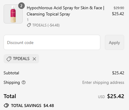Image resolution: width=129 pixels, height=110 pixels.
Task: Click the TPDEALS (-$4.48) discount line text
Action: [x=46, y=25]
